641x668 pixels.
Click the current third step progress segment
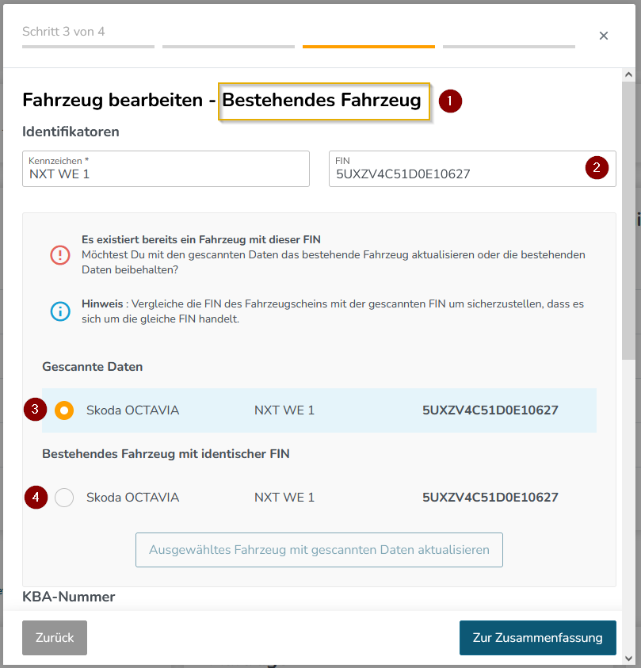368,47
